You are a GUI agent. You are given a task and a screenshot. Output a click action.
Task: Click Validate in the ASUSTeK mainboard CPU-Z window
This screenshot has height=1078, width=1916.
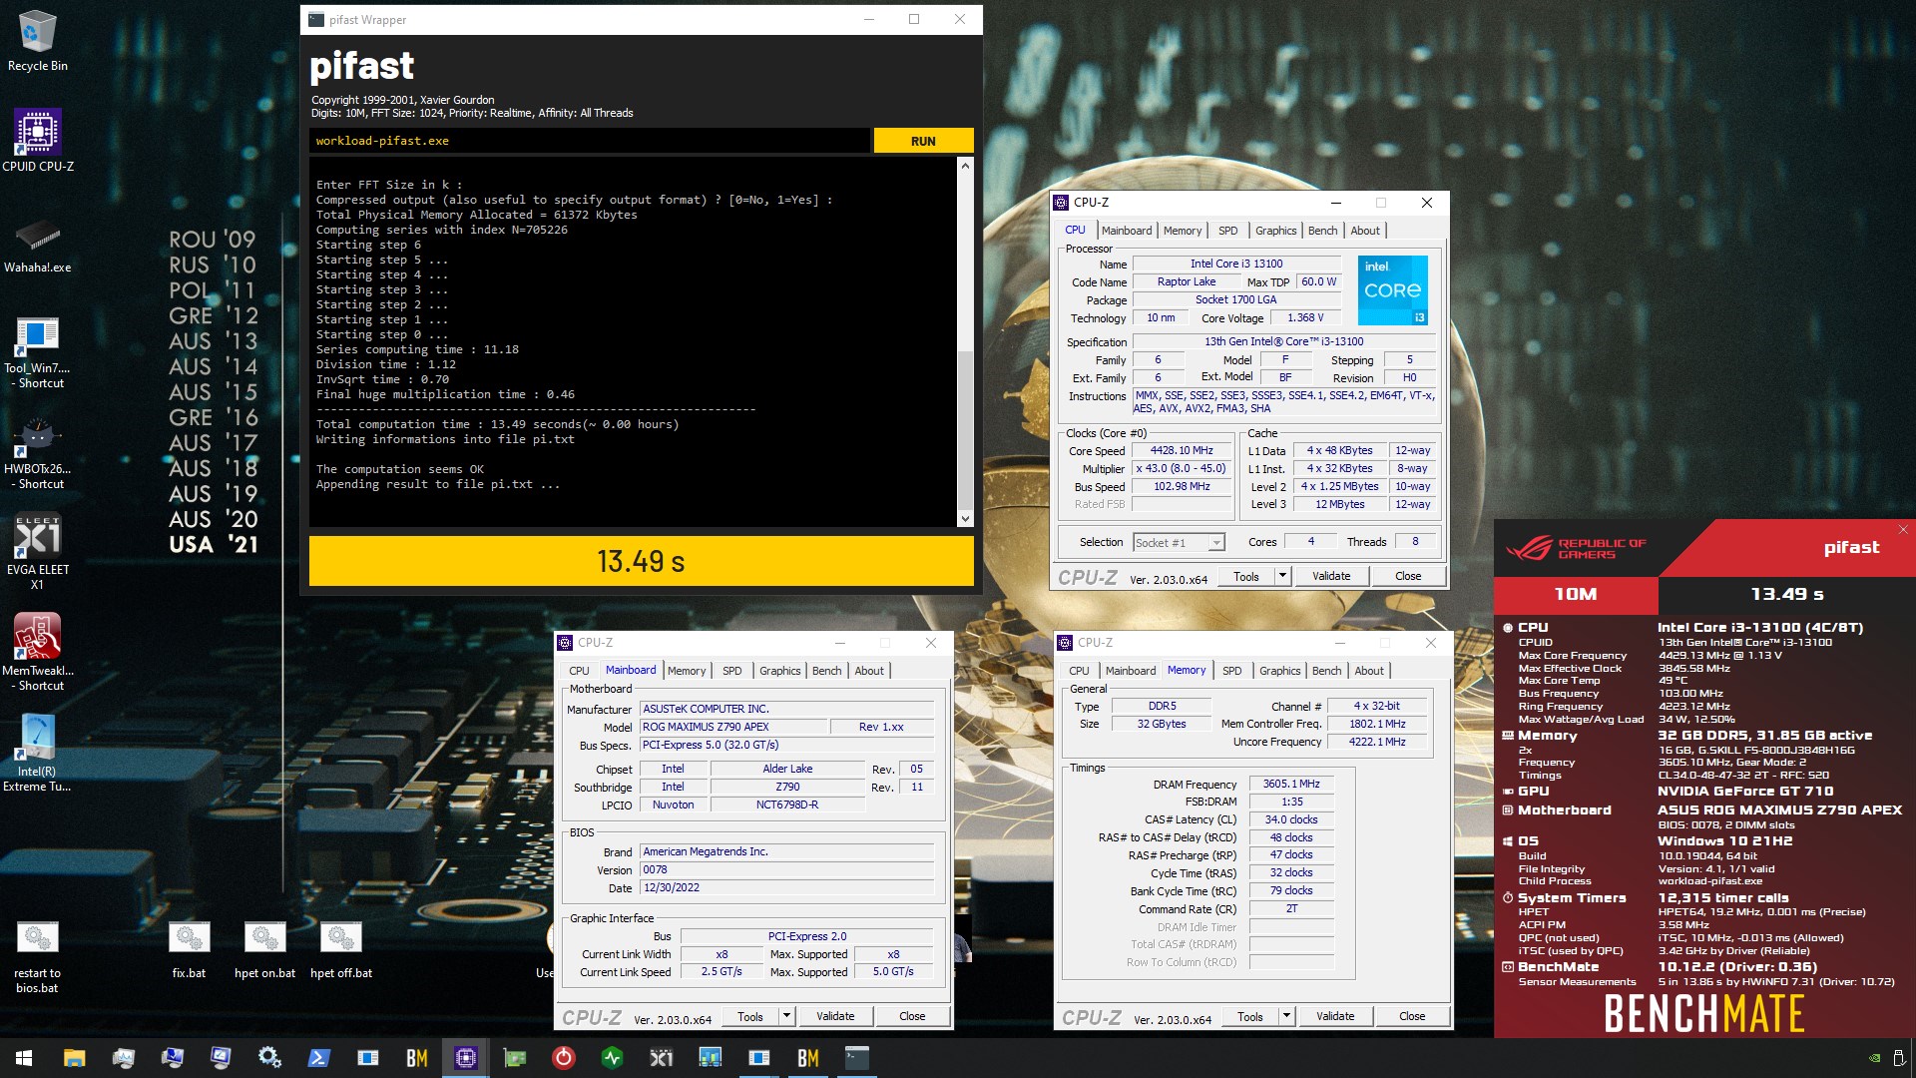835,1016
